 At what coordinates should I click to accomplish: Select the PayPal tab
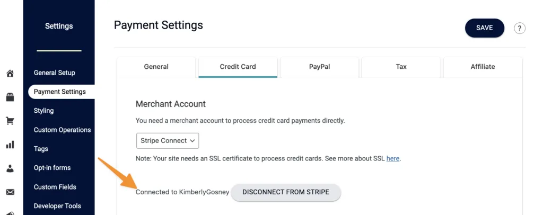tap(320, 67)
